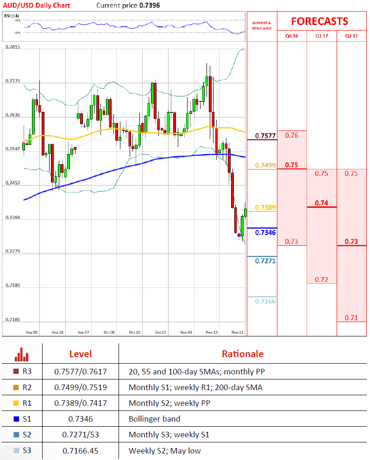Click the Nov 13 date axis label

click(x=212, y=332)
